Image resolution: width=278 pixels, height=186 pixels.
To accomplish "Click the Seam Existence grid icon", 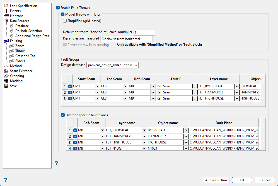I will (6, 71).
